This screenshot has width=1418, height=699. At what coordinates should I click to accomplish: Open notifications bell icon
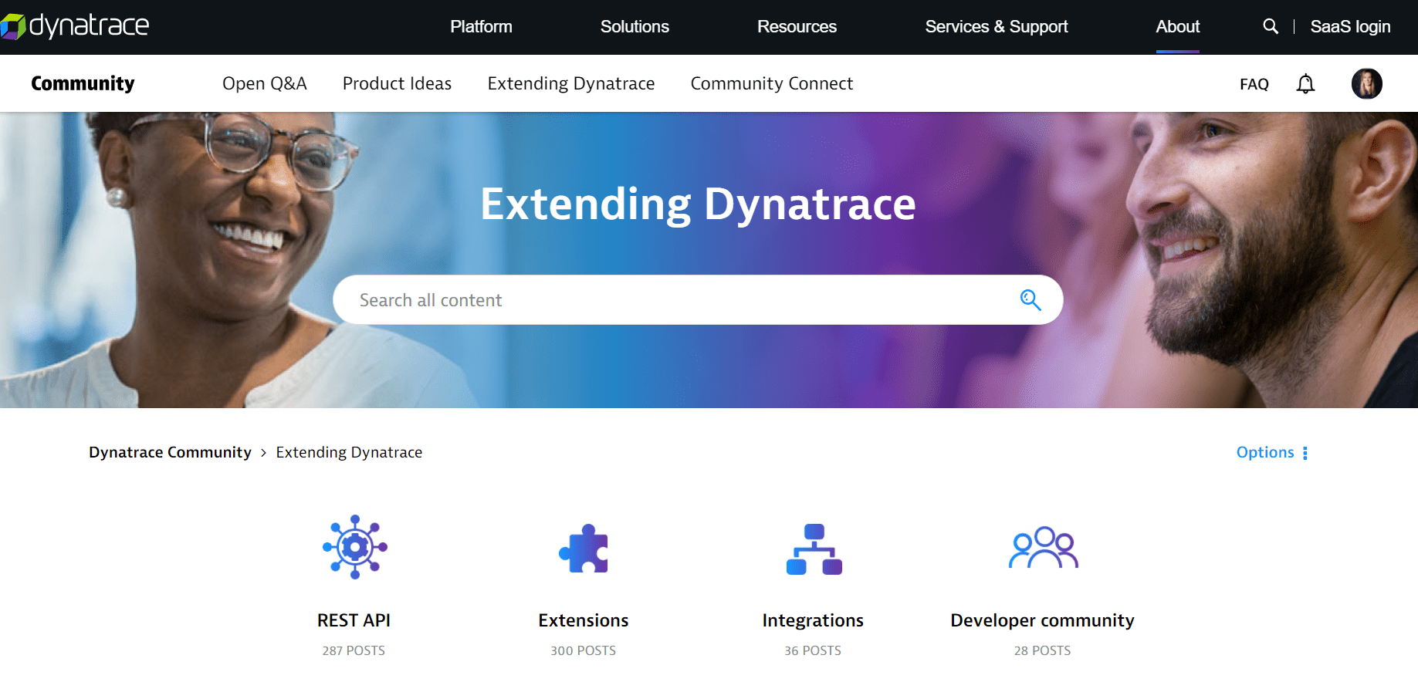(x=1305, y=83)
